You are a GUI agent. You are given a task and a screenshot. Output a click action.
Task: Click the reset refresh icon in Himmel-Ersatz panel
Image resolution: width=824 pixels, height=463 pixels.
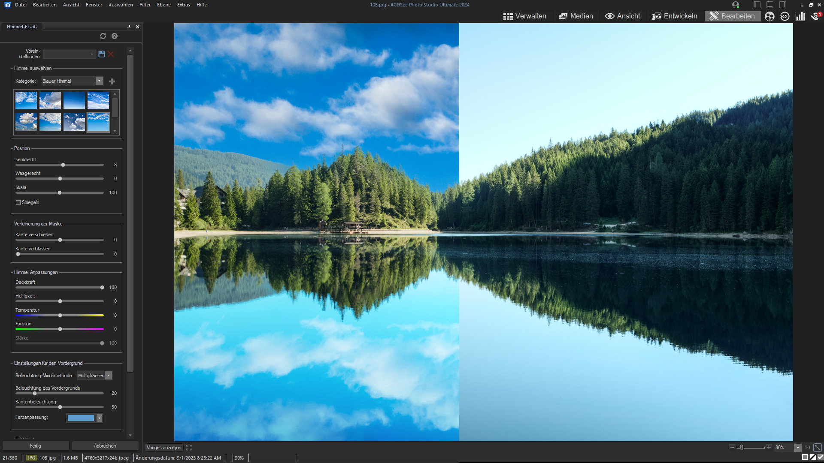[x=103, y=36]
